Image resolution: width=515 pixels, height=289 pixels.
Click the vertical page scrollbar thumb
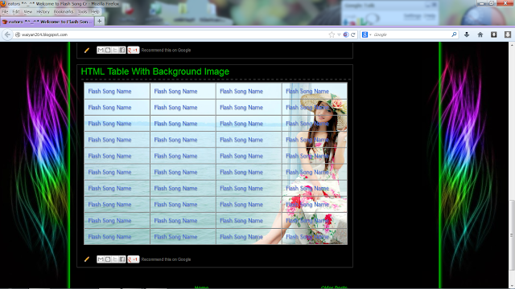tap(512, 235)
